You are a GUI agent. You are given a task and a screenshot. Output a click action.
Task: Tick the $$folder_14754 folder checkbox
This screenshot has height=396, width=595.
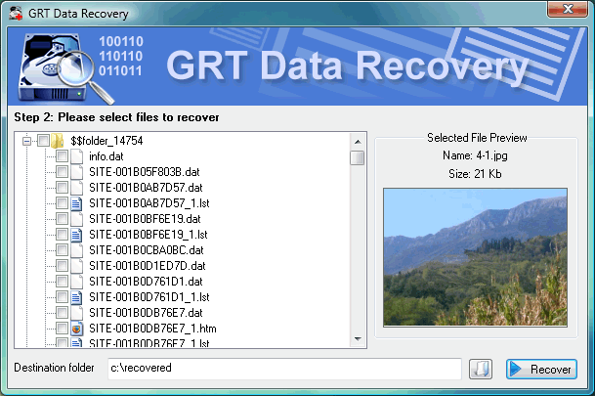point(43,141)
